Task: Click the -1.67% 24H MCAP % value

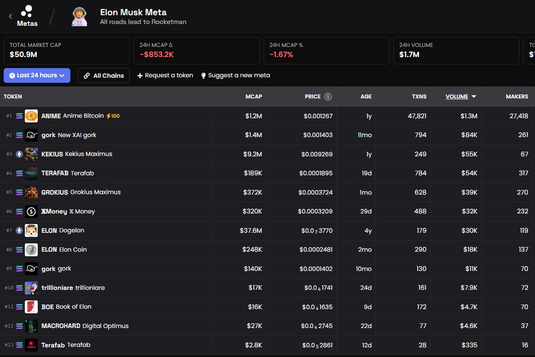Action: pos(281,55)
